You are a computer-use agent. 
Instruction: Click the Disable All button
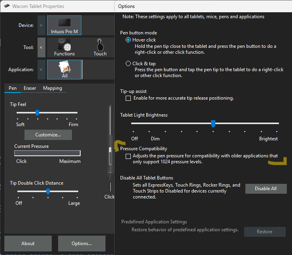pos(266,189)
